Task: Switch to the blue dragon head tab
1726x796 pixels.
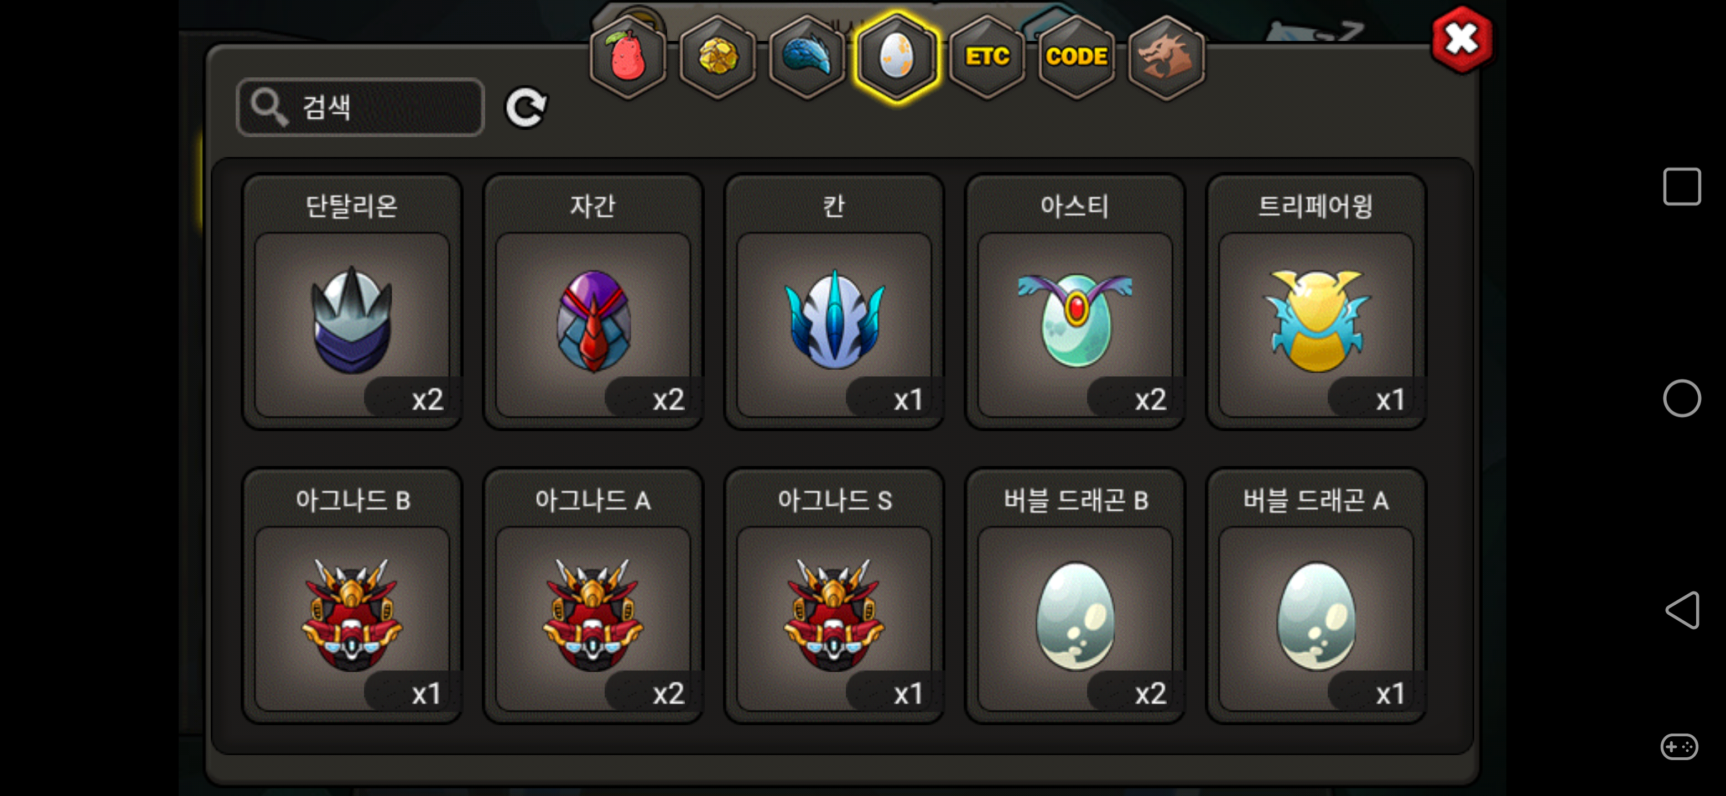Action: pos(807,57)
